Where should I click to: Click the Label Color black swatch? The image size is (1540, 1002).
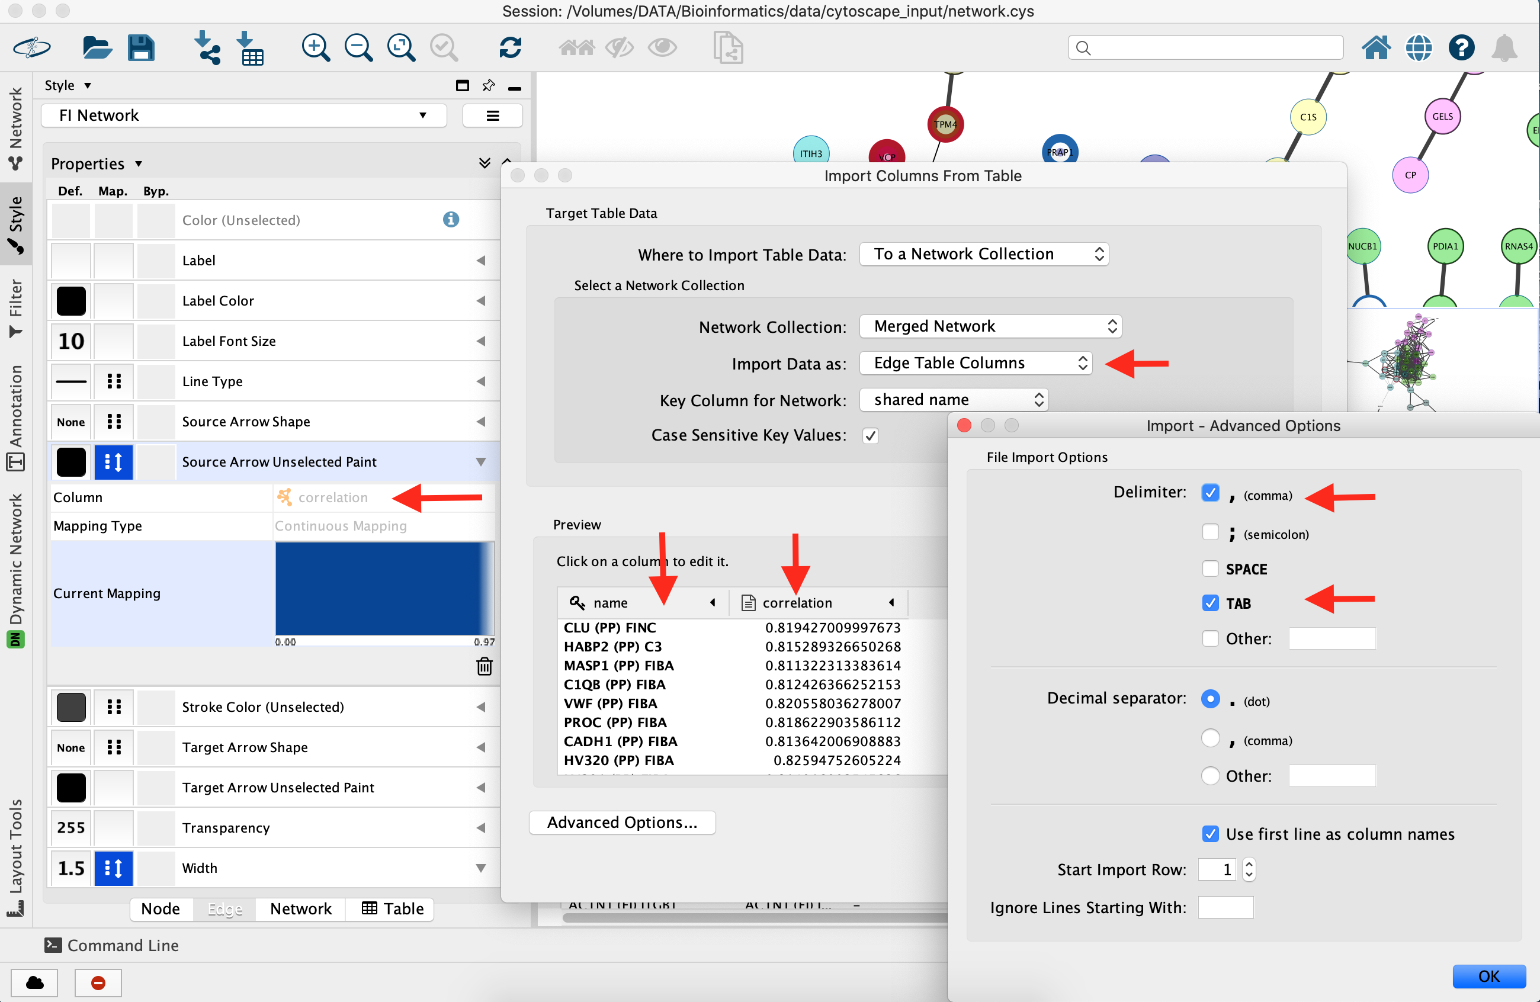pyautogui.click(x=71, y=301)
